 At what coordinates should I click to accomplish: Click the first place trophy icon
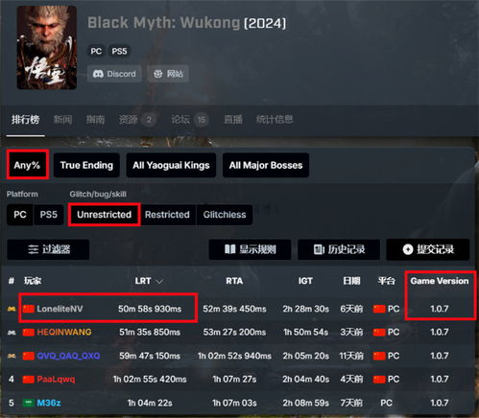12,309
